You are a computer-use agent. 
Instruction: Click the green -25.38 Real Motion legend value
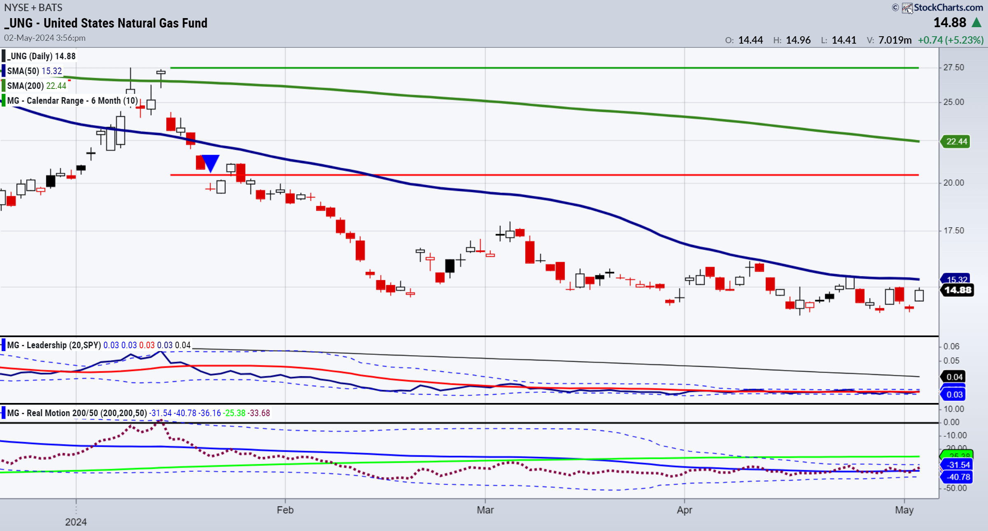(234, 413)
